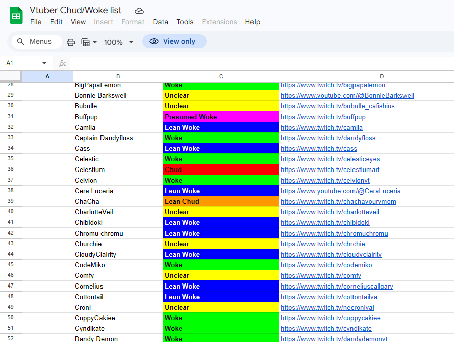This screenshot has width=454, height=342.
Task: Click the Chibidoki name cell
Action: click(118, 222)
